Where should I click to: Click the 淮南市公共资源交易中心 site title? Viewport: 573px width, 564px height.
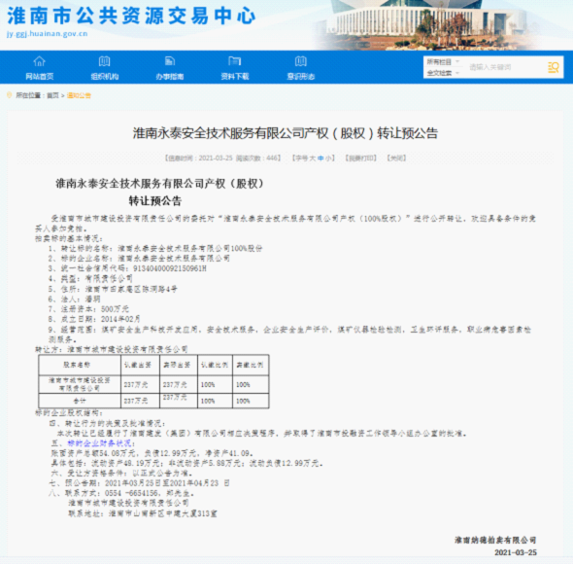(131, 16)
